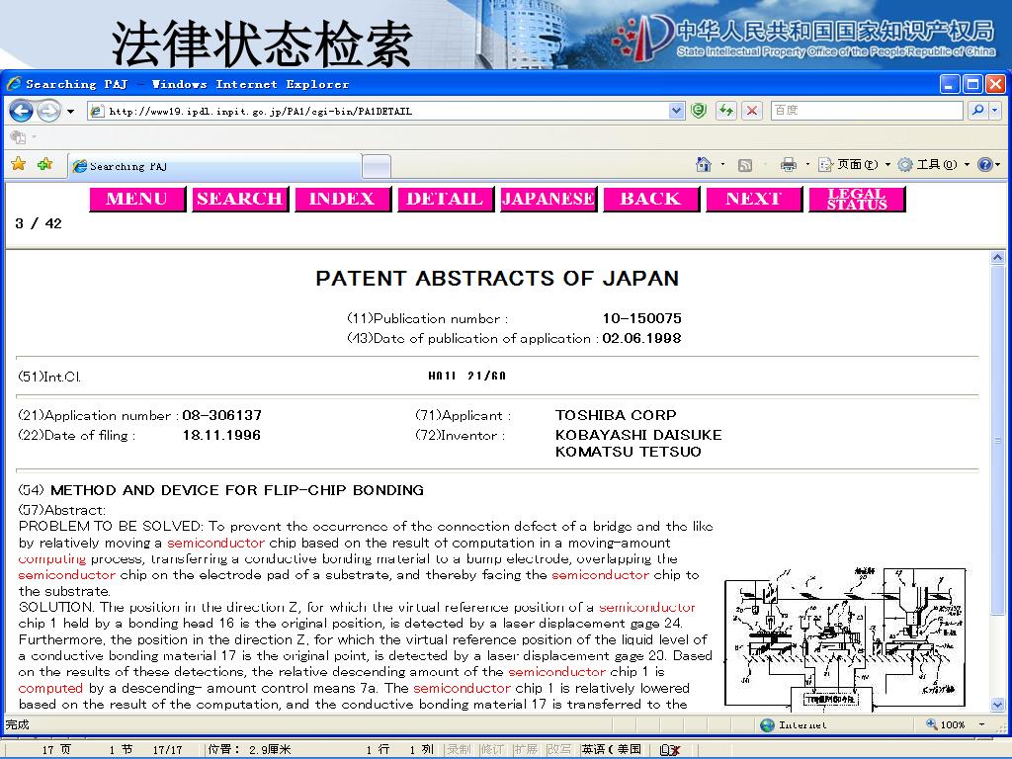Expand the Home button dropdown arrow

pyautogui.click(x=722, y=165)
